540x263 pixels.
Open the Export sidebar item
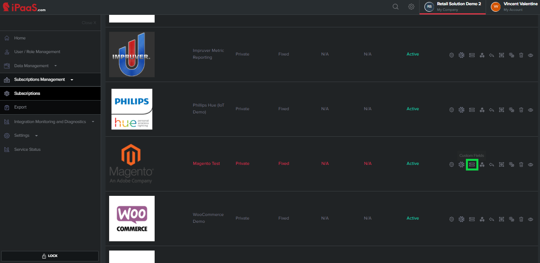click(x=50, y=107)
